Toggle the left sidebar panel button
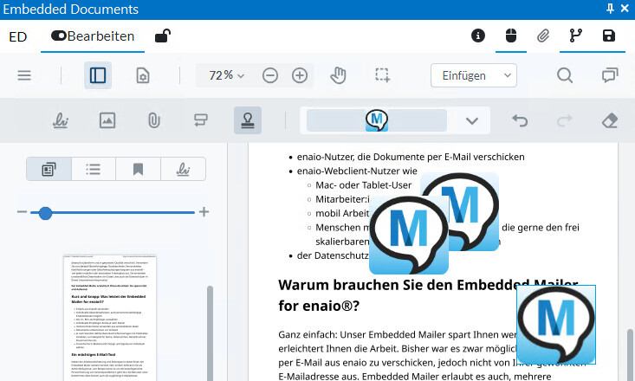The image size is (635, 381). 98,75
